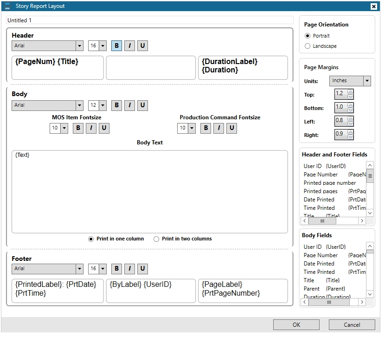Toggle Underline for MOS Item Fontsize
The image size is (385, 337).
pyautogui.click(x=104, y=128)
